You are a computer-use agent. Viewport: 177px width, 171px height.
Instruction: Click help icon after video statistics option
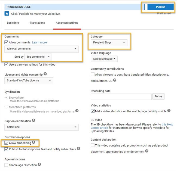tap(169, 111)
